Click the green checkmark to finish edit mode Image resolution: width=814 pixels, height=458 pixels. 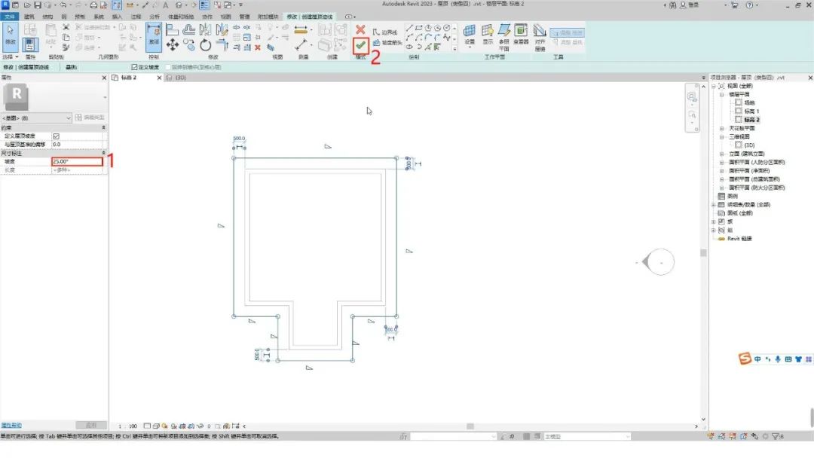pos(360,45)
